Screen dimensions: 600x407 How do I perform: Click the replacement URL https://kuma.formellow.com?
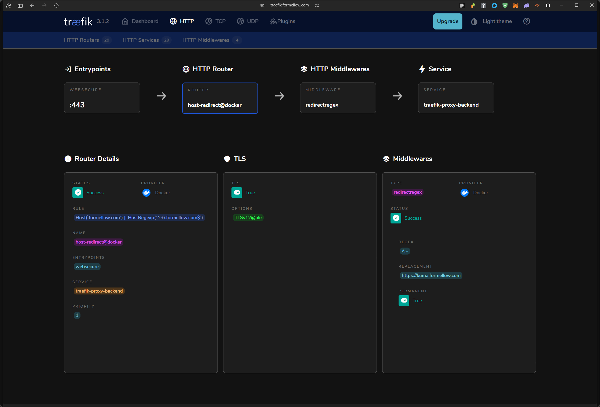[431, 275]
